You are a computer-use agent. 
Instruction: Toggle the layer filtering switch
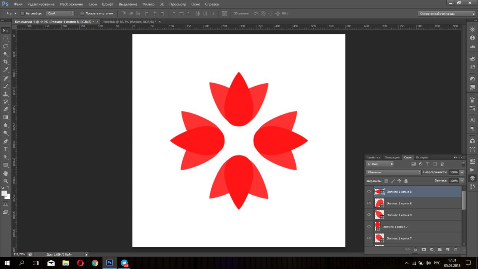click(463, 164)
